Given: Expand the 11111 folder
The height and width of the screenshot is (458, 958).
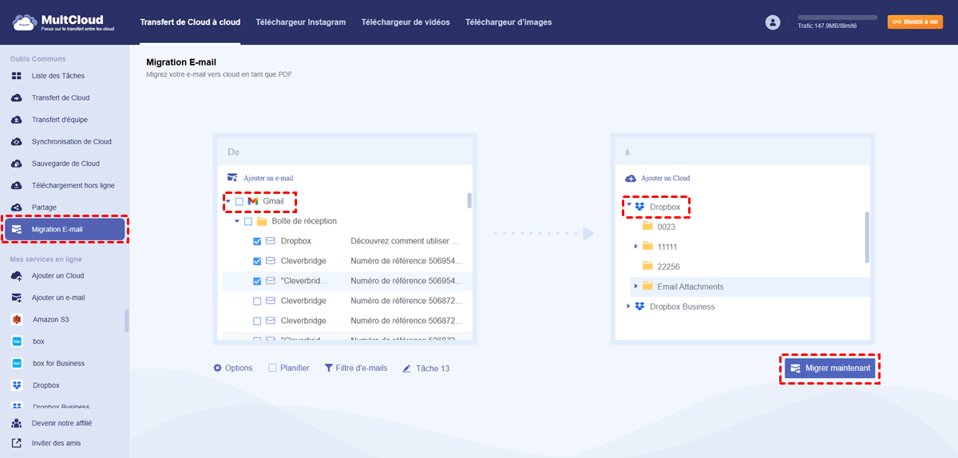Looking at the screenshot, I should [636, 247].
